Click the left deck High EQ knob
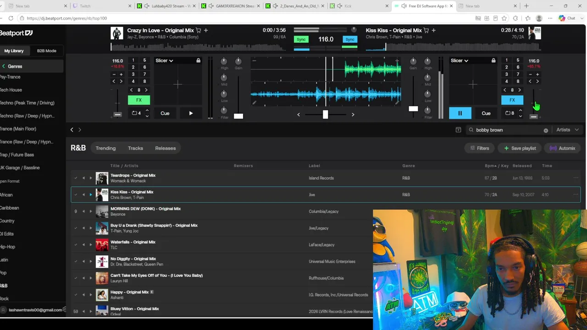 pyautogui.click(x=224, y=61)
